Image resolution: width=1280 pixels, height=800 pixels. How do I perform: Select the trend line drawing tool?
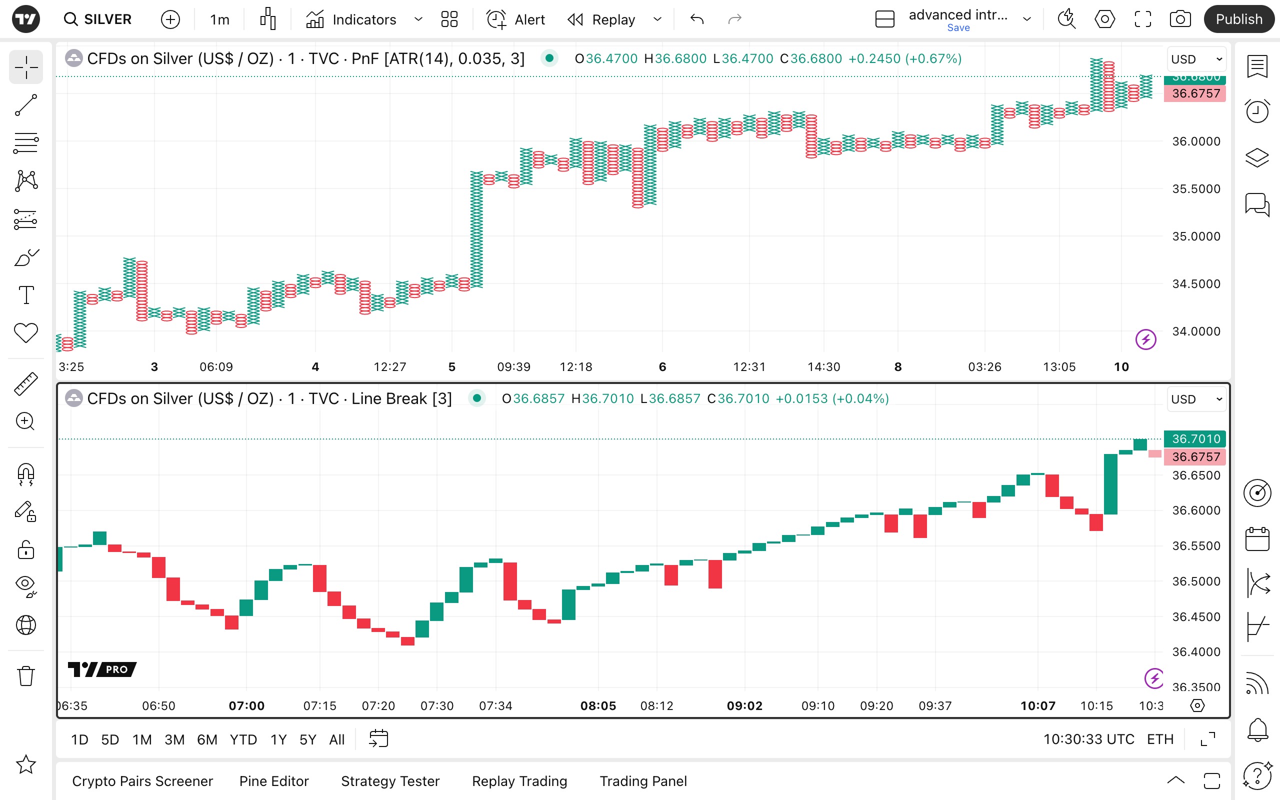point(25,105)
